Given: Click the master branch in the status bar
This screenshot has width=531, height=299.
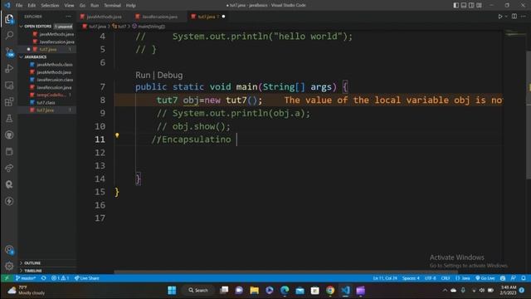Looking at the screenshot, I should click(26, 278).
